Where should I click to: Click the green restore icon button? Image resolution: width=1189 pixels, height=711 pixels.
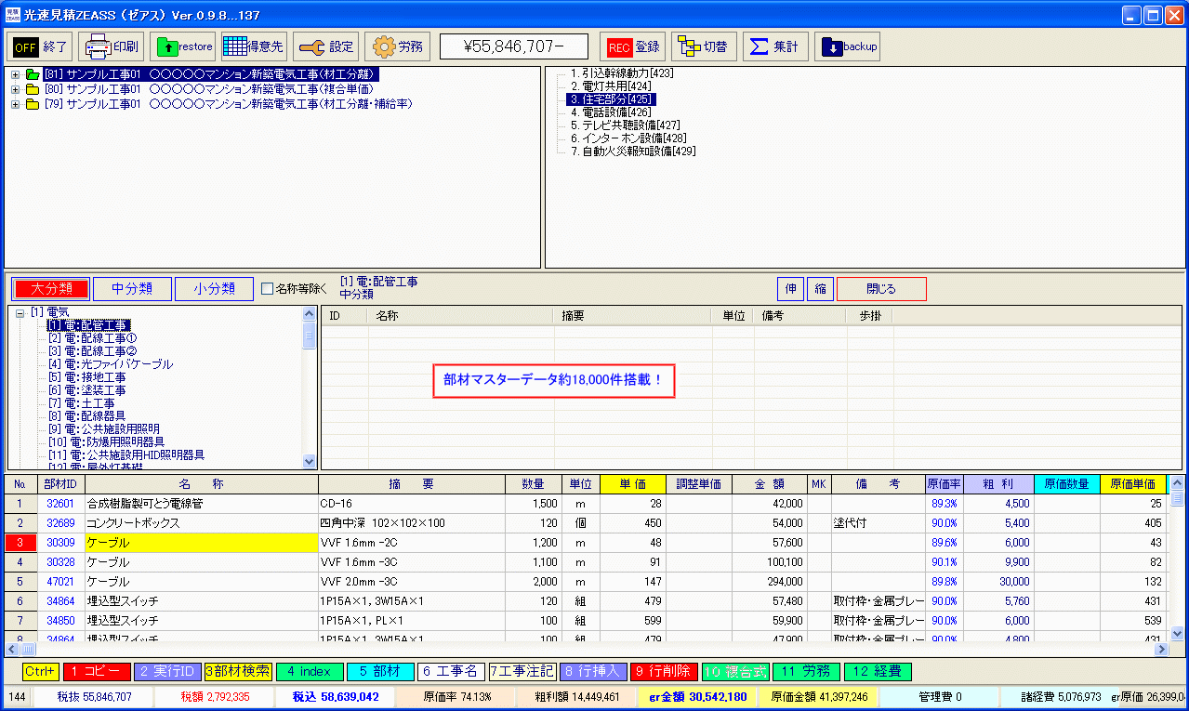click(182, 46)
